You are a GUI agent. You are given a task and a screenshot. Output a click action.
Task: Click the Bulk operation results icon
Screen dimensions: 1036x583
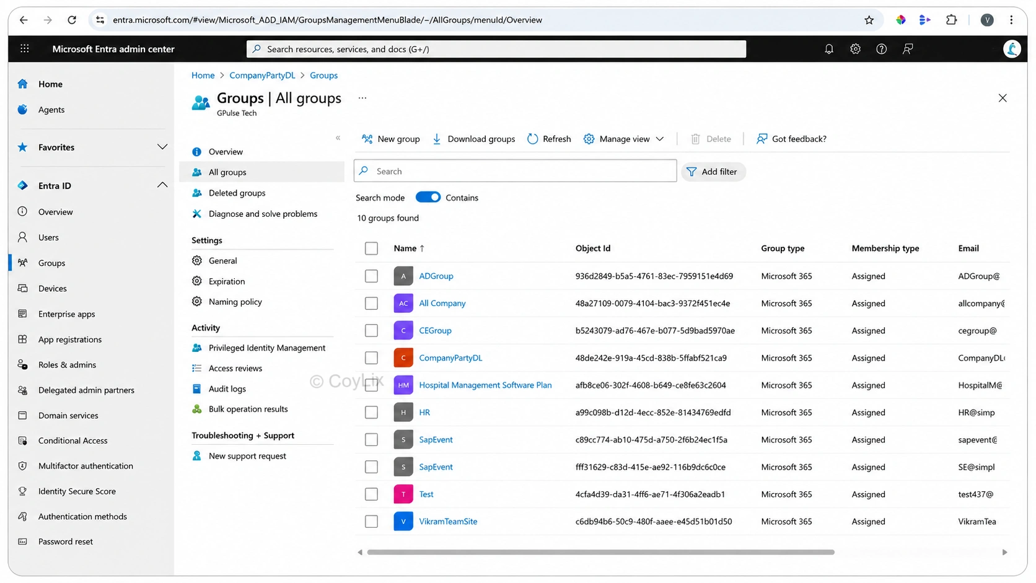pos(197,409)
